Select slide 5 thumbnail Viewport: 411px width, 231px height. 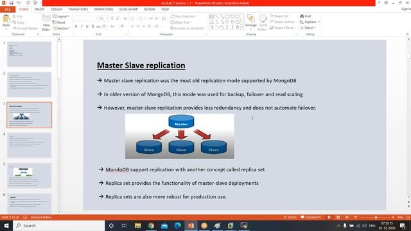tap(29, 175)
